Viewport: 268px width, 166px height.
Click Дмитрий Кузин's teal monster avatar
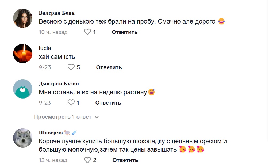pos(23,89)
